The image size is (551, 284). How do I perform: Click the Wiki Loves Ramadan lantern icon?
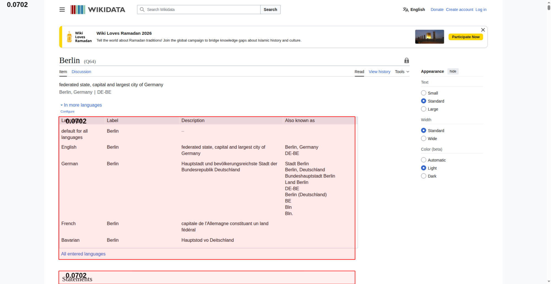pos(69,37)
